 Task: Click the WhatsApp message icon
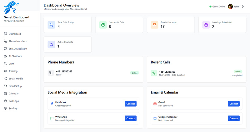coord(52,118)
